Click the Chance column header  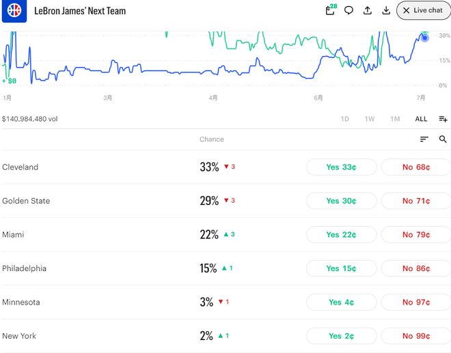(212, 139)
